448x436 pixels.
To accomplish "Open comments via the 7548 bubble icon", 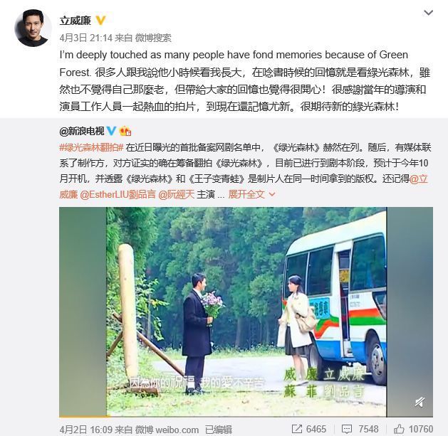I will click(347, 429).
